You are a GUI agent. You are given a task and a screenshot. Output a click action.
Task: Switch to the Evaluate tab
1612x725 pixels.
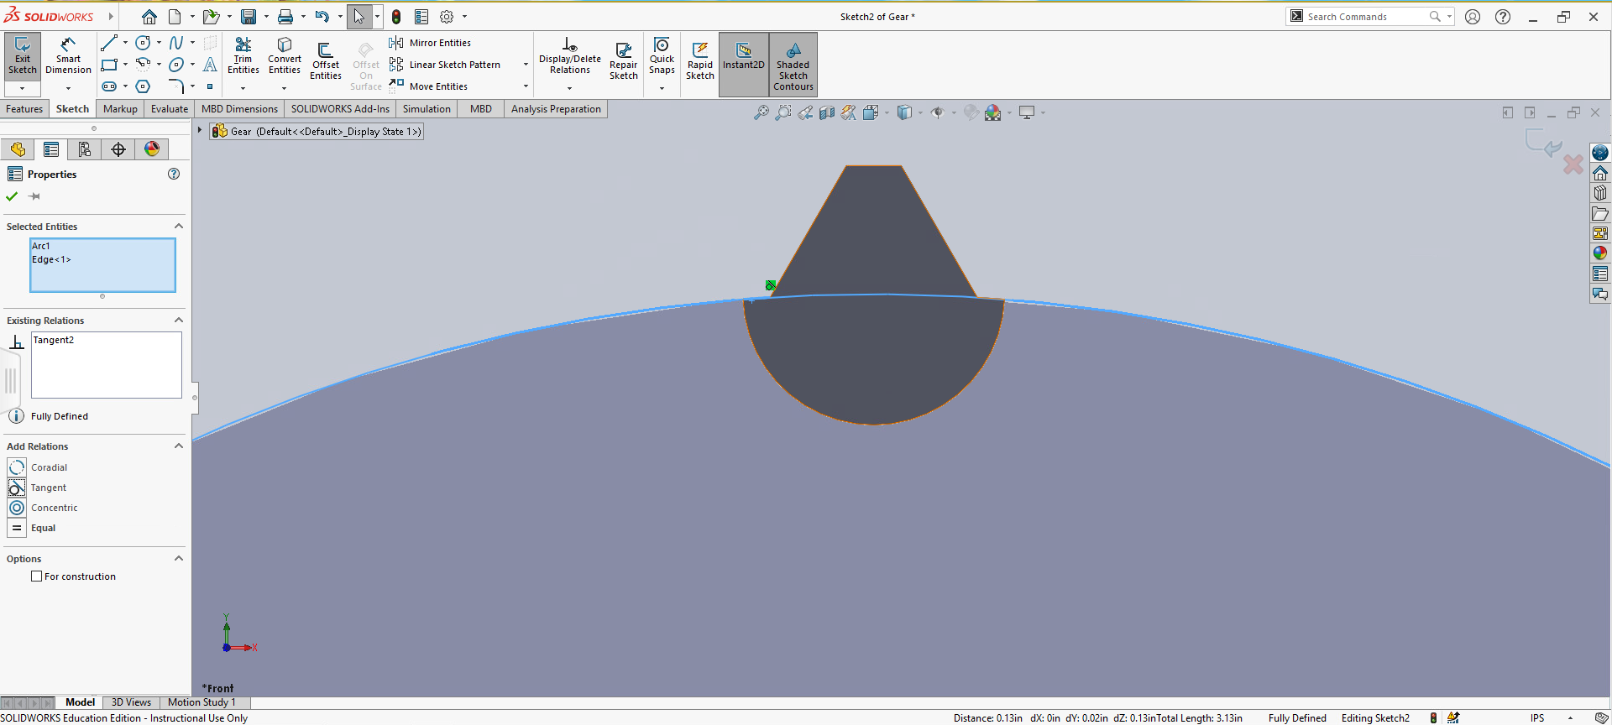pyautogui.click(x=169, y=109)
